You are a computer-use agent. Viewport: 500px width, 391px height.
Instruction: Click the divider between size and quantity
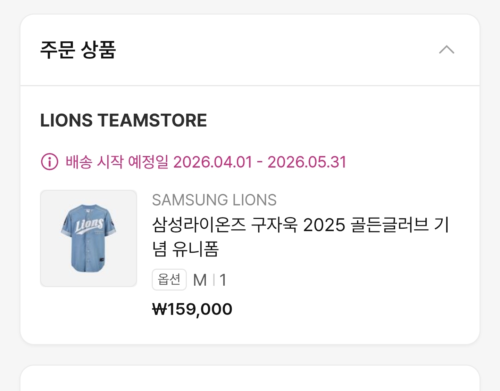214,280
